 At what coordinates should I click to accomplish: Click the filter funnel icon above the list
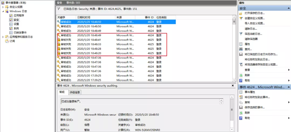pos(58,9)
